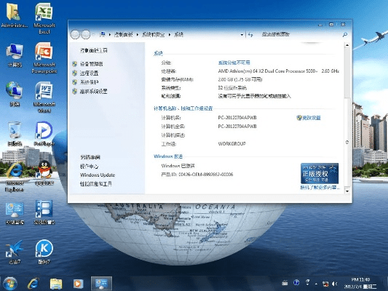
Task: Open 设备管理器 (Device Manager) link
Action: coord(91,64)
